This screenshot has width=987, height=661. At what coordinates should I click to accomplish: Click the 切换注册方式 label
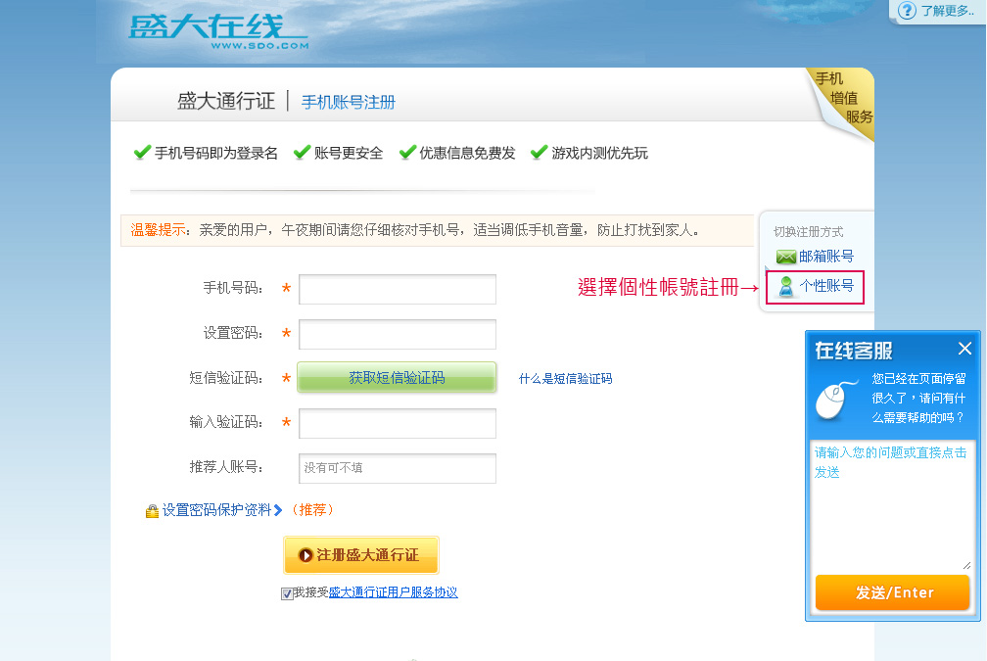pyautogui.click(x=808, y=232)
